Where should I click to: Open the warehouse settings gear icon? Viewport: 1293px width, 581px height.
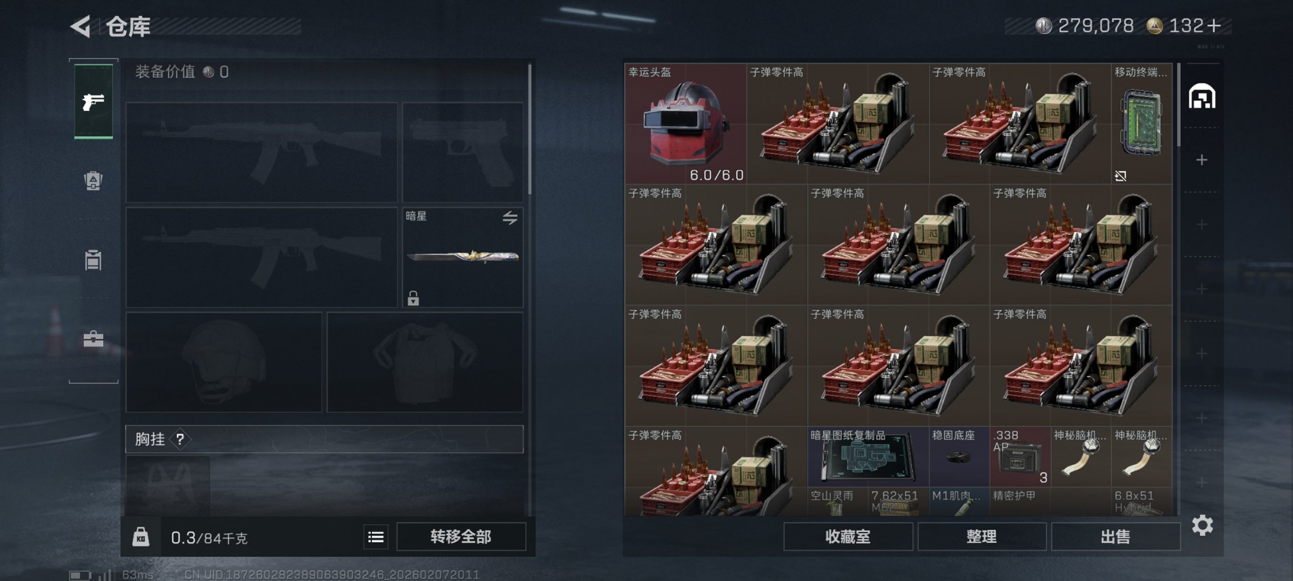pyautogui.click(x=1202, y=525)
